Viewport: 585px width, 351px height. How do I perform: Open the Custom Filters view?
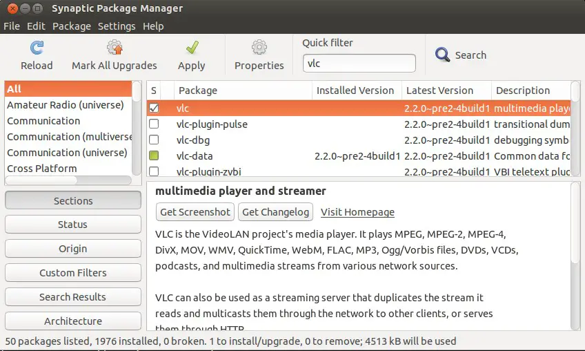(x=73, y=272)
